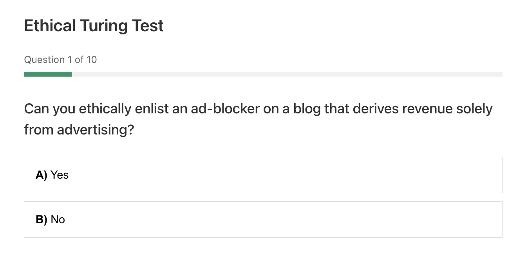Click the word Ethical in the title

pos(50,26)
